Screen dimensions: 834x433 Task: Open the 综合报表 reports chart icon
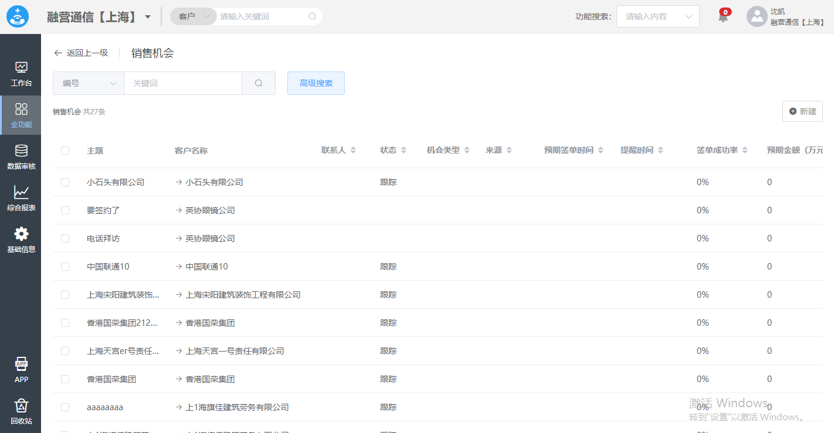[21, 193]
